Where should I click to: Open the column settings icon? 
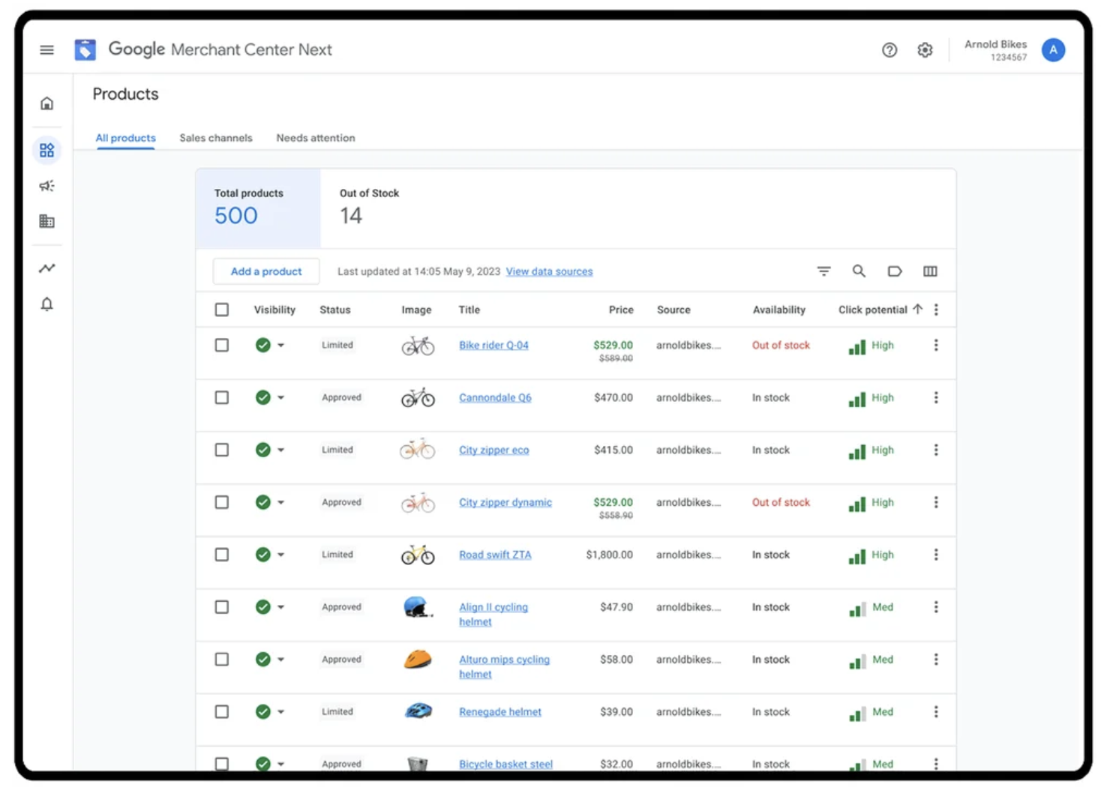coord(930,271)
